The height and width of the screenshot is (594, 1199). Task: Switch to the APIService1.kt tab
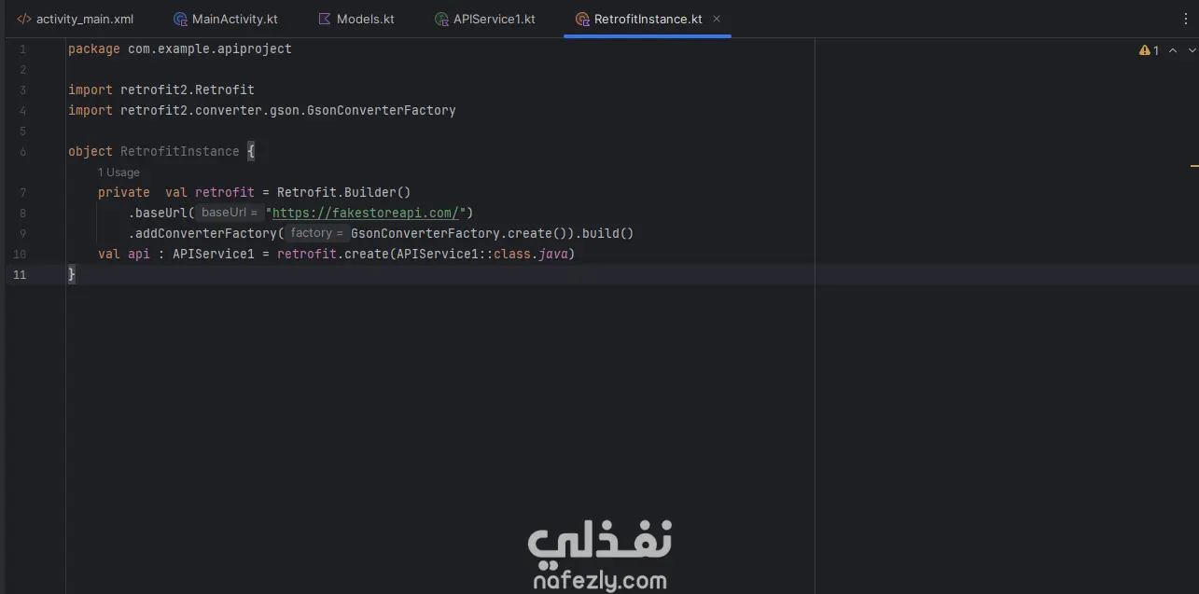click(x=484, y=19)
